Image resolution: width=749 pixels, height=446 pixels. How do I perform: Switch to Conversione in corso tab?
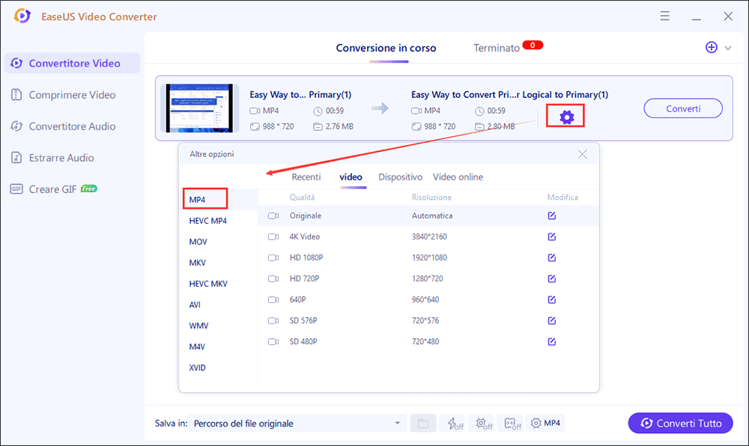coord(386,48)
